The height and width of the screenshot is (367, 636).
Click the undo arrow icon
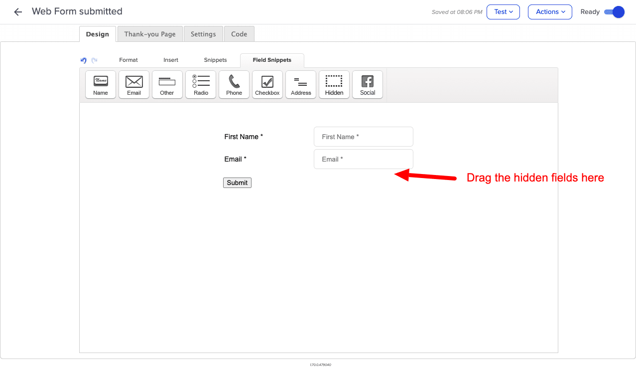[83, 60]
